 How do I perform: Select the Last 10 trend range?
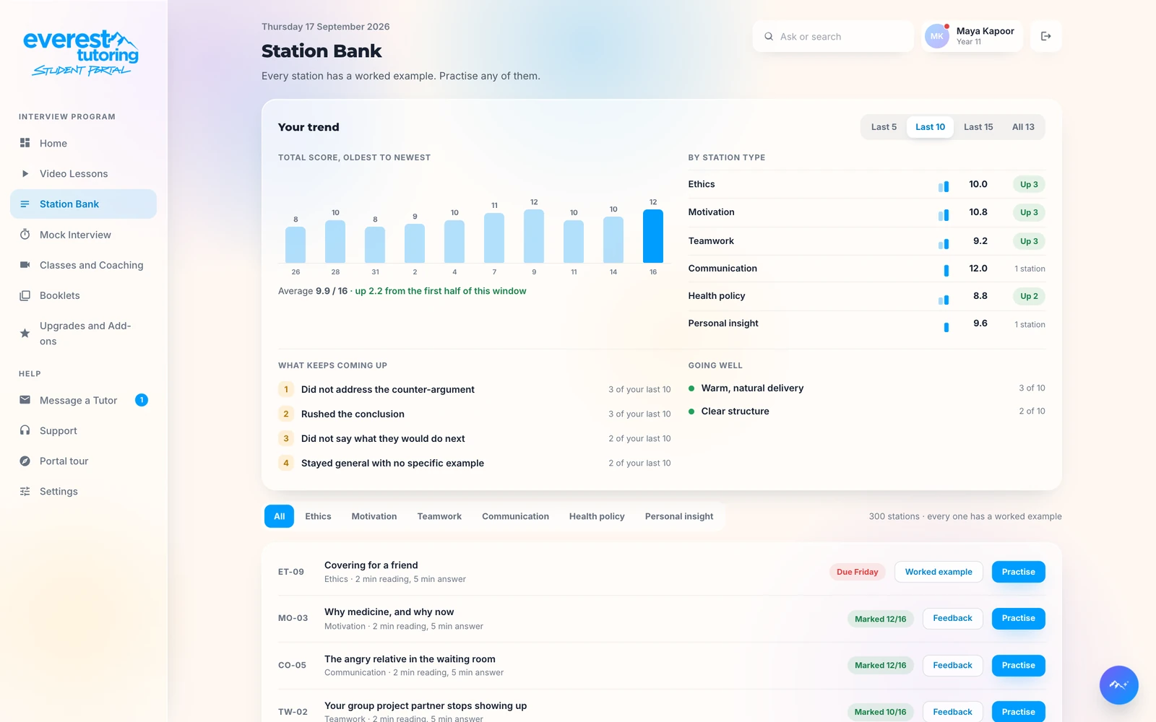click(x=930, y=127)
